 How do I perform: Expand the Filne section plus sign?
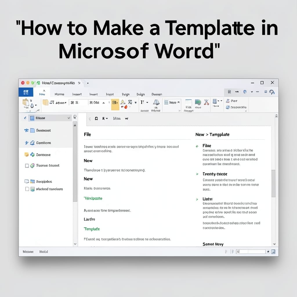click(197, 146)
